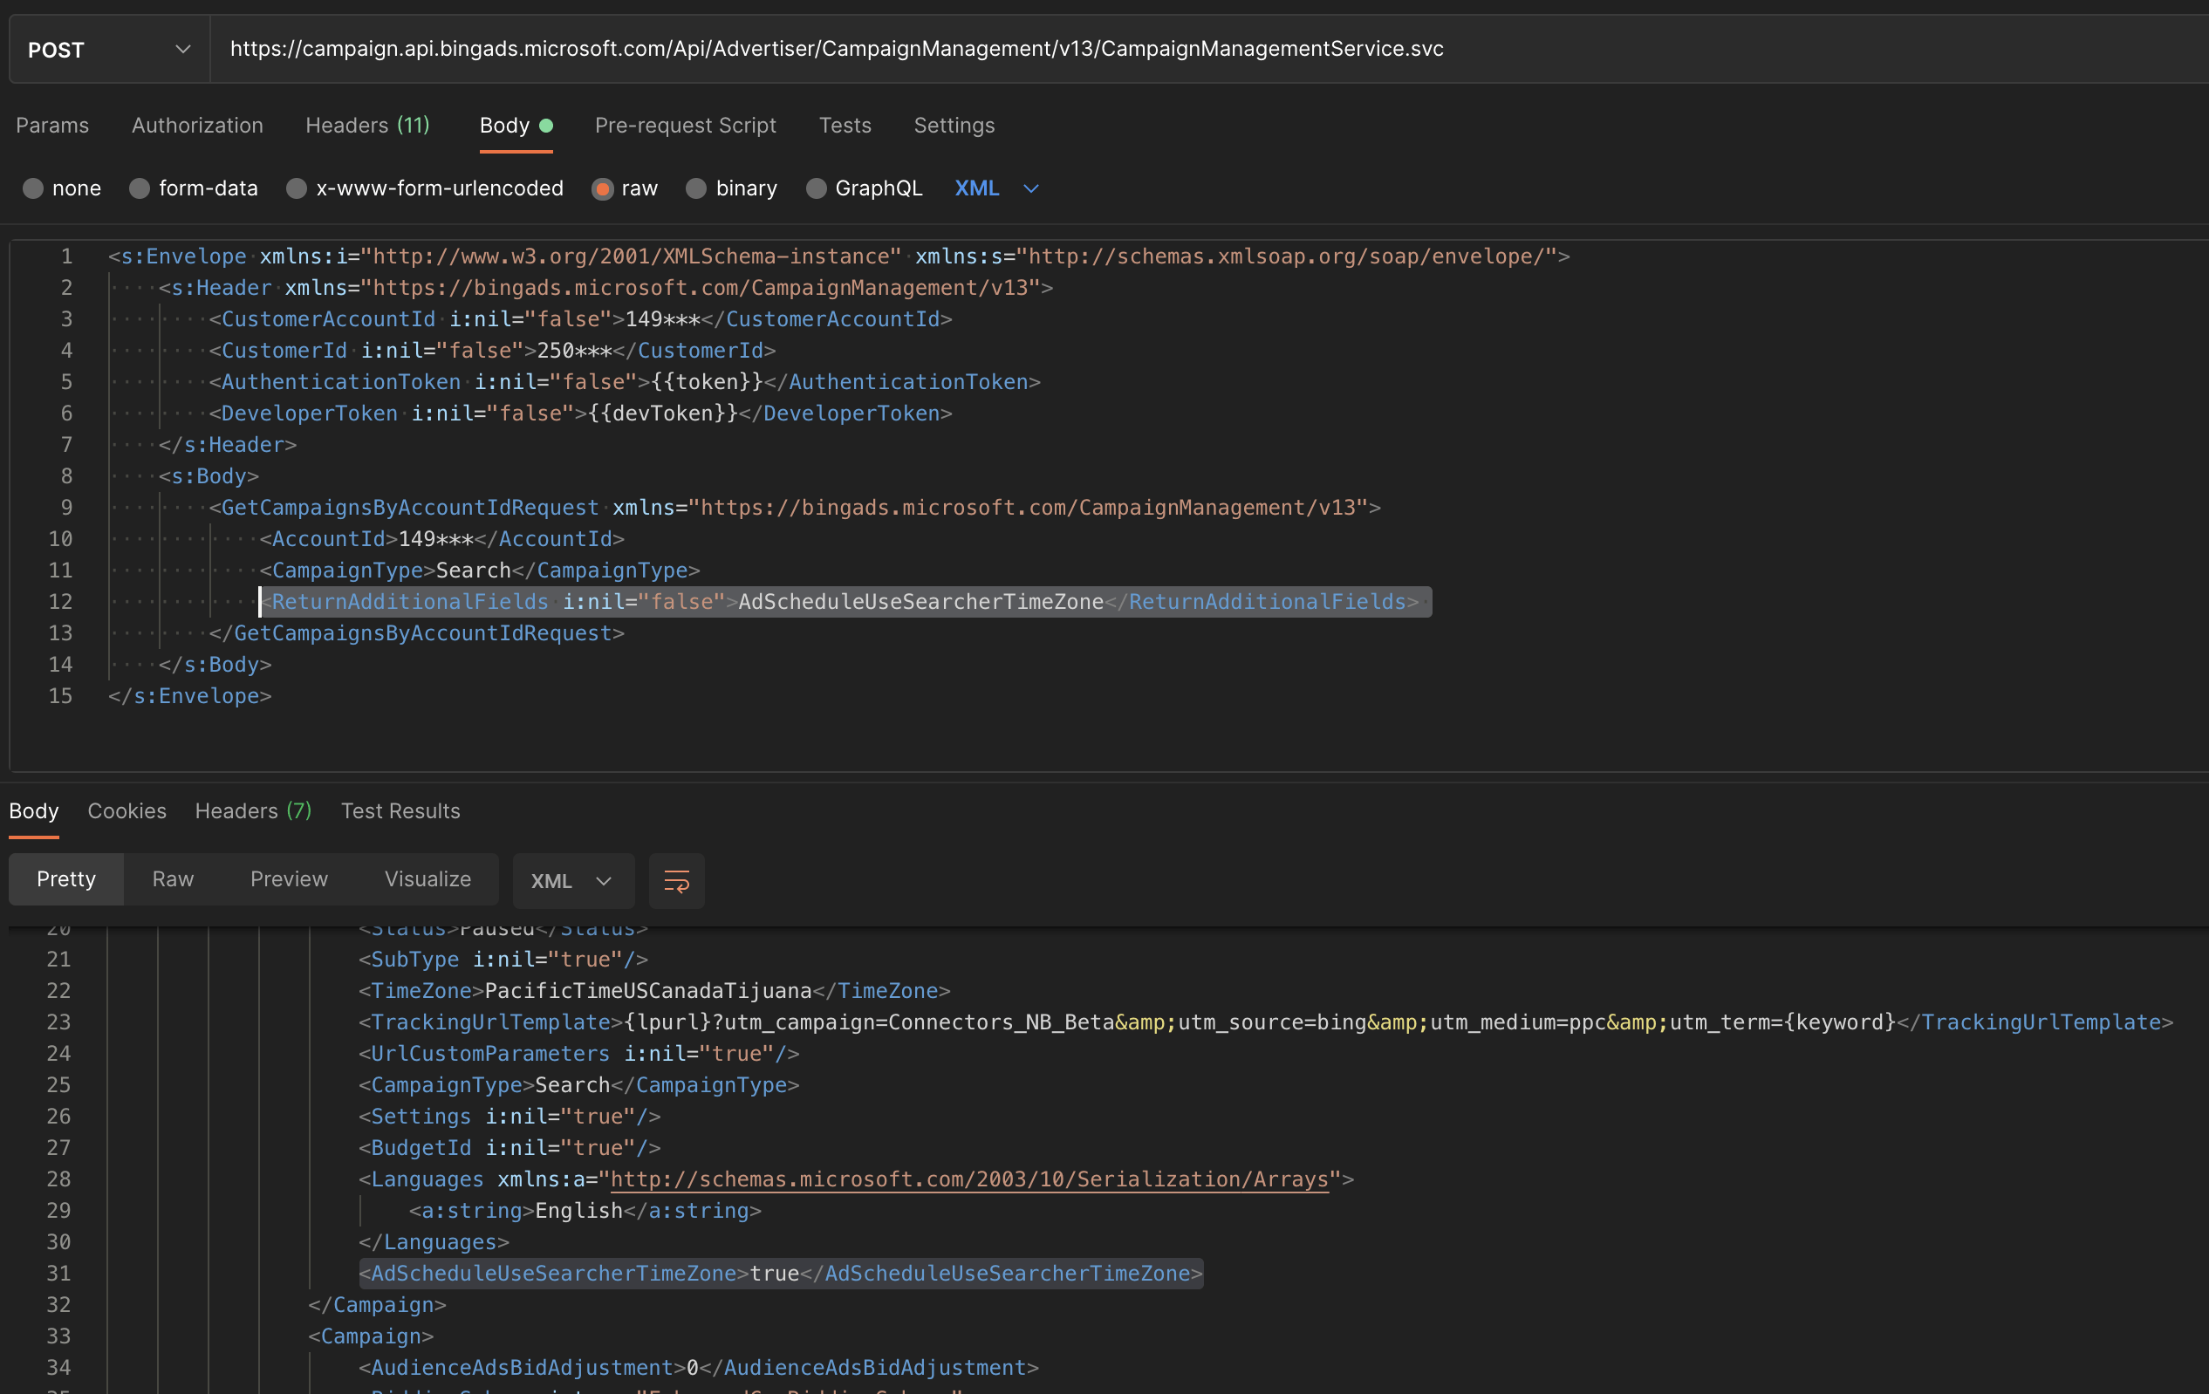Open the Pre-request Script tab
The height and width of the screenshot is (1394, 2209).
[685, 126]
